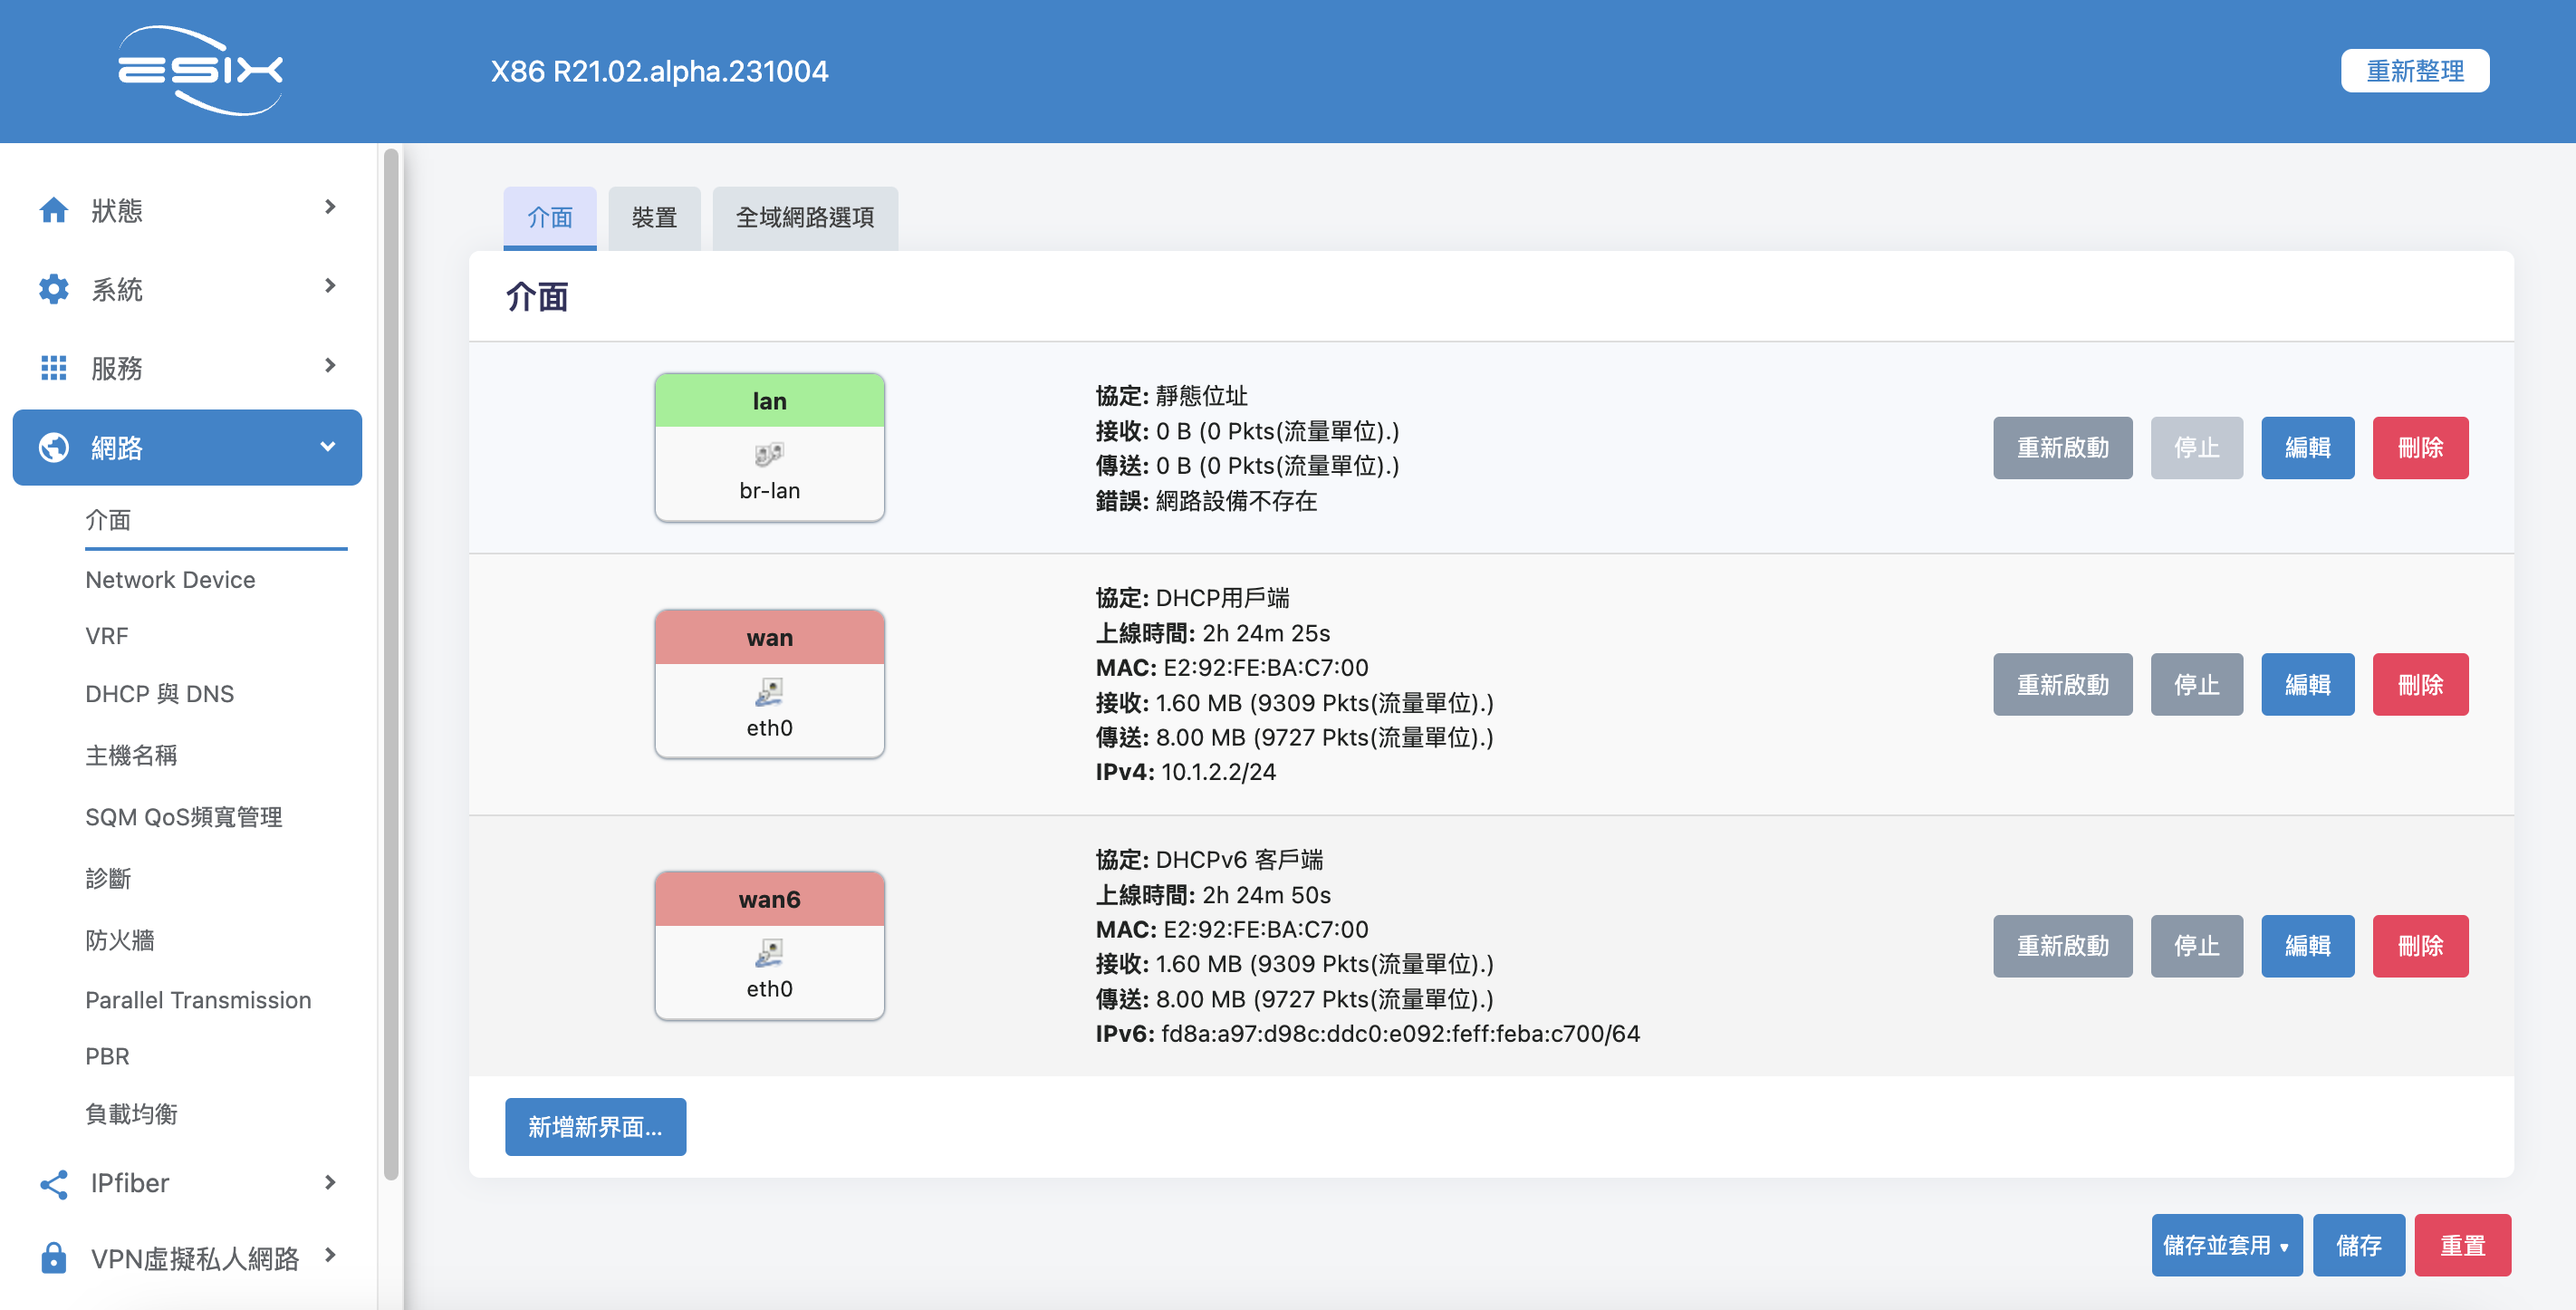
Task: Click the 重新整理 button in header
Action: tap(2415, 71)
